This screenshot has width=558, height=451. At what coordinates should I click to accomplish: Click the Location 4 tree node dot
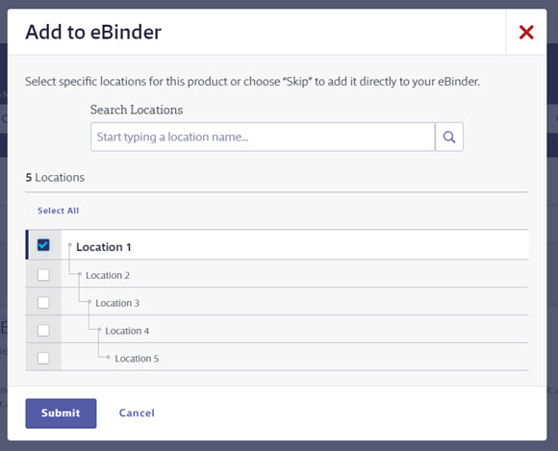[x=99, y=329]
